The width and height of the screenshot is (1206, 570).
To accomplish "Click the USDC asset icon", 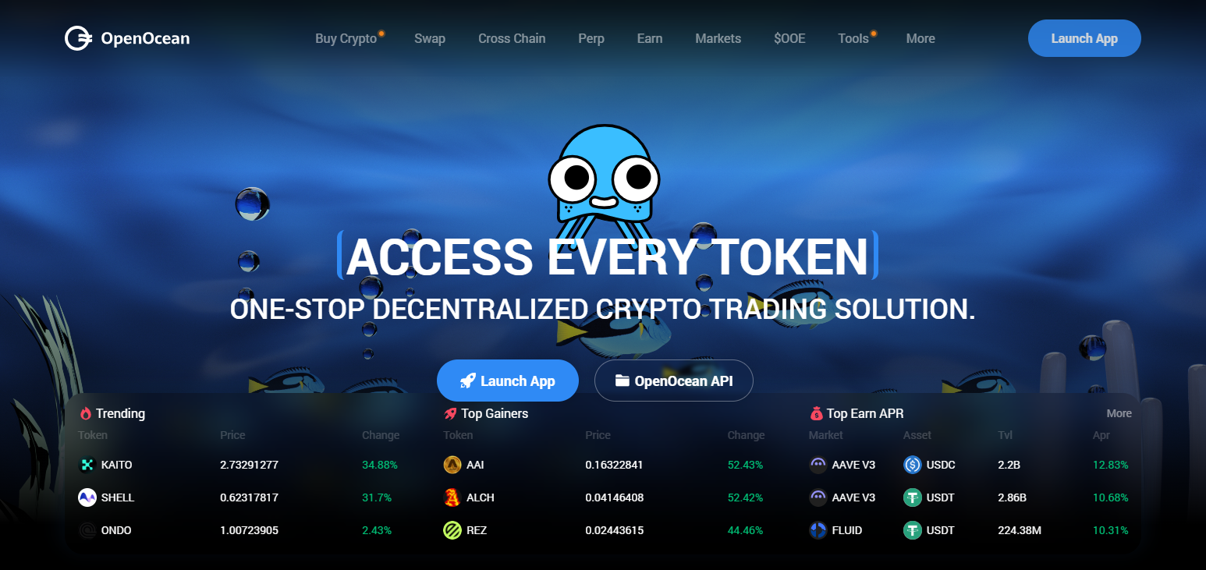I will 913,465.
